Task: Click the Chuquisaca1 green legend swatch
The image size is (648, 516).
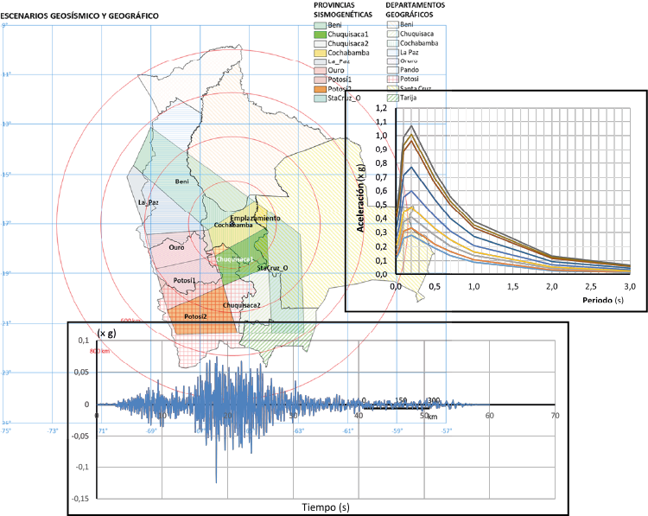Action: 320,34
